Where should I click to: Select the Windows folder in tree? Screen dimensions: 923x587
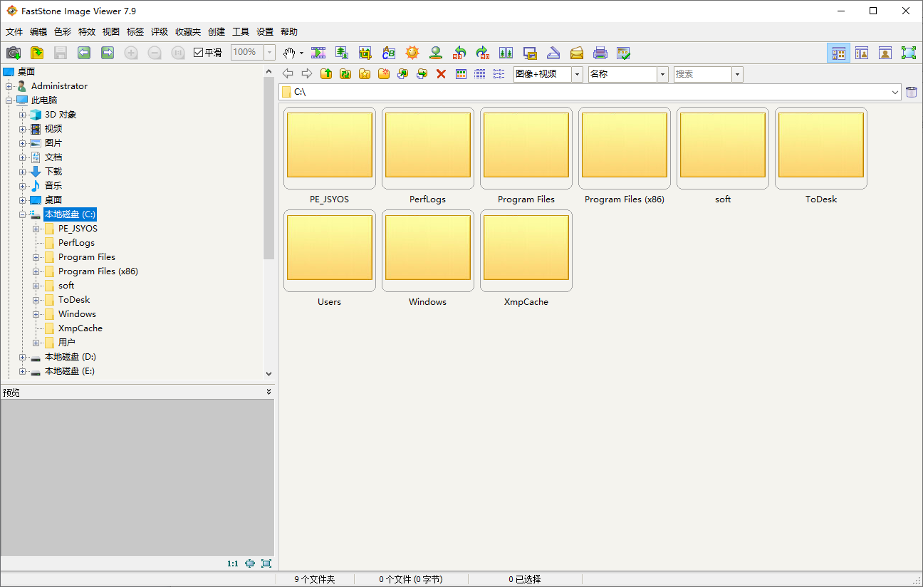[77, 314]
